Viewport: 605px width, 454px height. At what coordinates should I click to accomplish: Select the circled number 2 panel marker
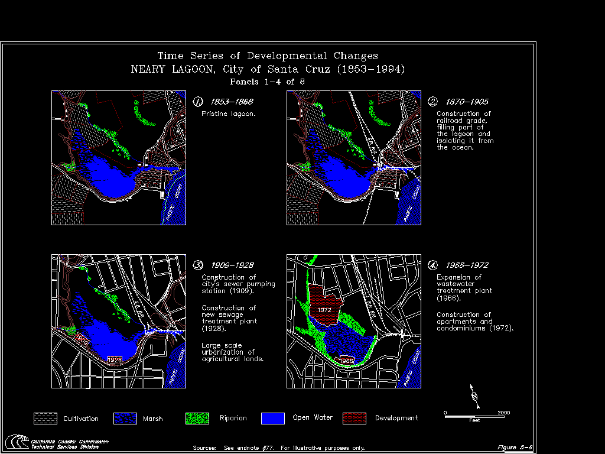click(x=432, y=102)
